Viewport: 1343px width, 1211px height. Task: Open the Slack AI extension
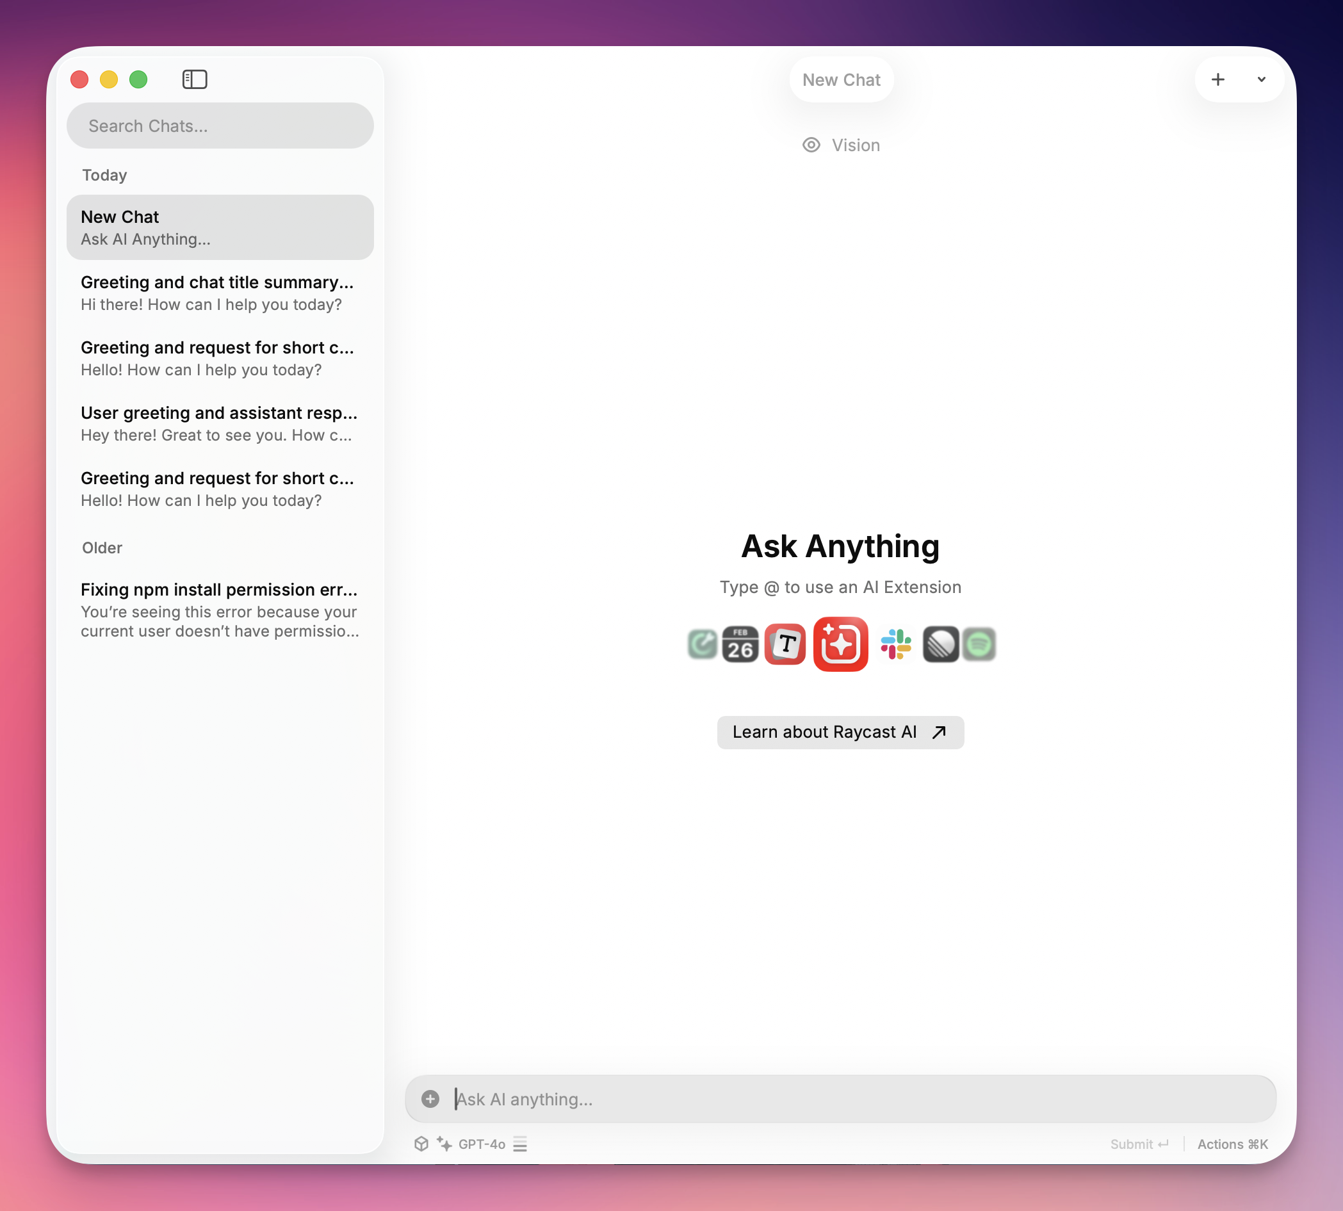896,644
